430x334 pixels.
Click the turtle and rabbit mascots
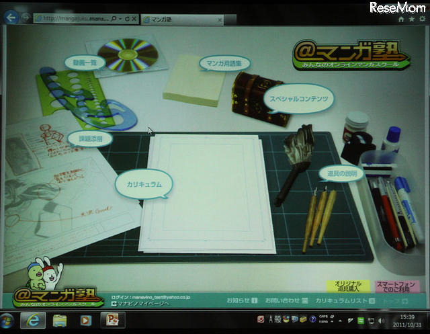(45, 273)
